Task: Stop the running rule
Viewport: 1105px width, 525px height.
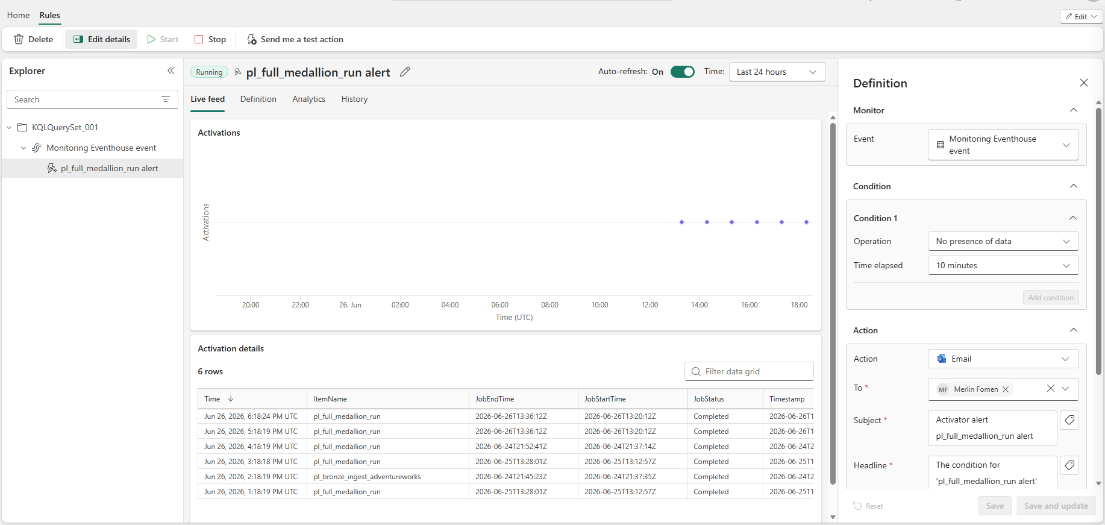Action: click(x=210, y=39)
